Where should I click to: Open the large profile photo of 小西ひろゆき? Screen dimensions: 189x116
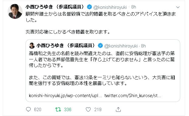coord(15,11)
